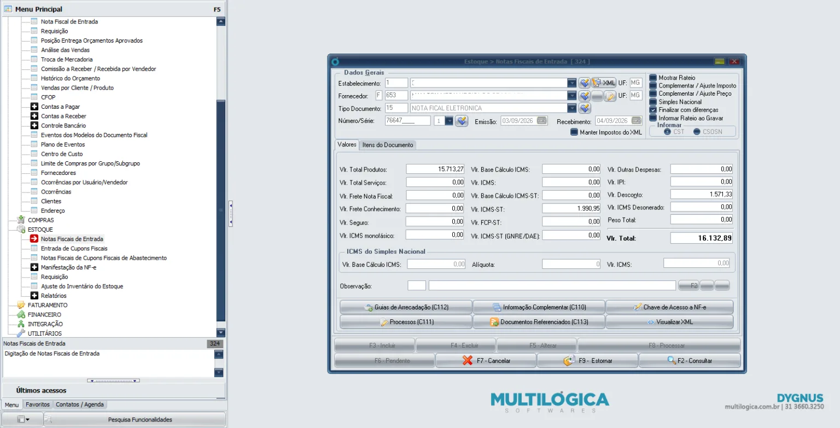Viewport: 840px width, 428px height.
Task: Click the COMPRAS cart icon in menu tree
Action: pos(21,220)
